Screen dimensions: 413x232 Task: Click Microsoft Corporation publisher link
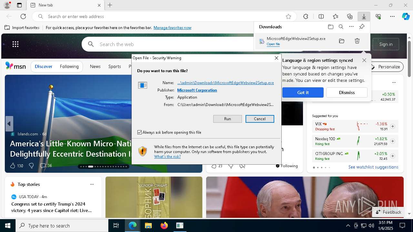pos(197,90)
